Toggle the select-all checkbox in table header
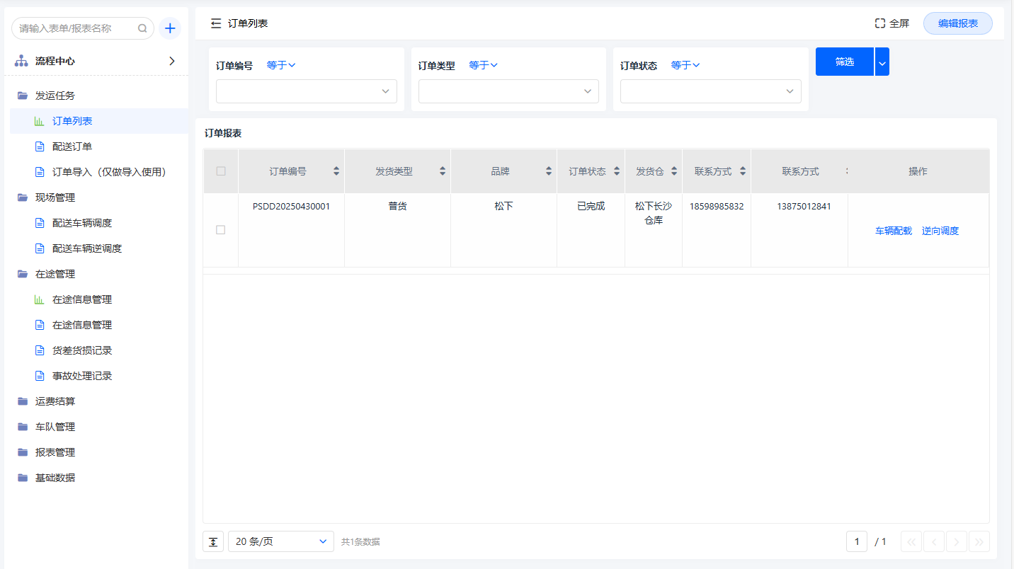 tap(221, 171)
